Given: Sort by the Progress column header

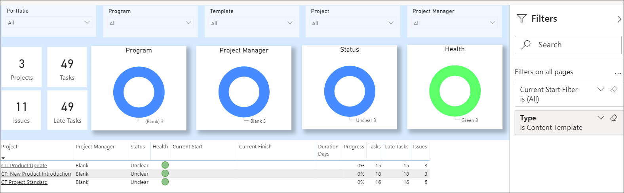Looking at the screenshot, I should pyautogui.click(x=354, y=147).
